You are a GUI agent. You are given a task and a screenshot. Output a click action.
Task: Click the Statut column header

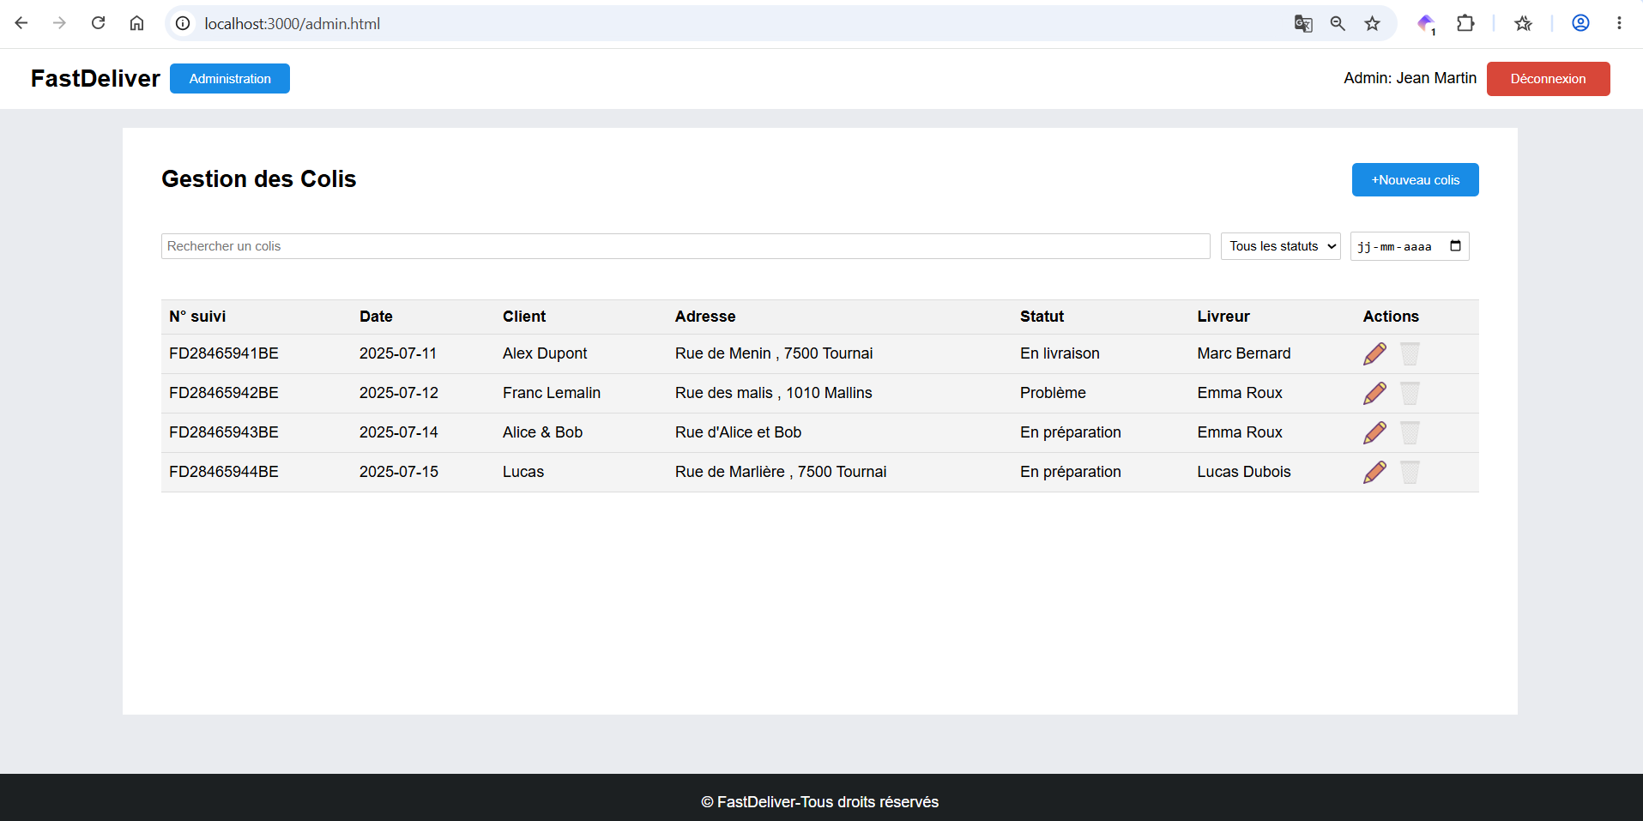click(x=1042, y=317)
